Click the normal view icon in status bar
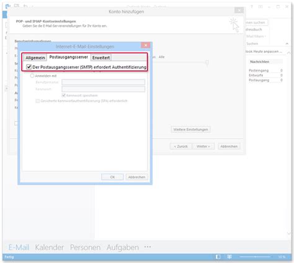The width and height of the screenshot is (294, 263). point(218,257)
